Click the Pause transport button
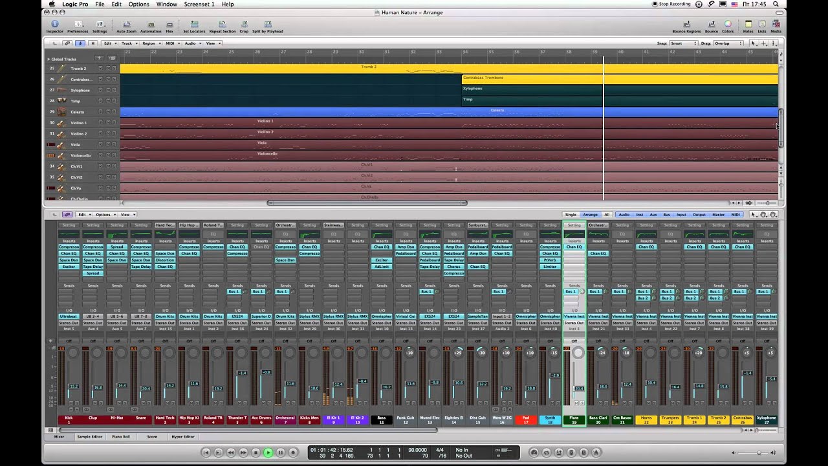The width and height of the screenshot is (828, 466). [x=280, y=452]
